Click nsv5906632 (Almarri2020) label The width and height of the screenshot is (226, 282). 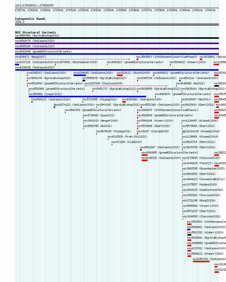(188, 62)
